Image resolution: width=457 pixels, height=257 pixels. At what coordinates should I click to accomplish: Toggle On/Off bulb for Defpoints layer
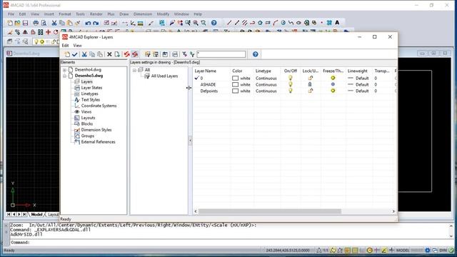[291, 91]
